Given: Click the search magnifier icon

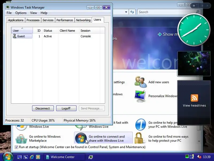Looking at the screenshot, I should coord(197,12).
